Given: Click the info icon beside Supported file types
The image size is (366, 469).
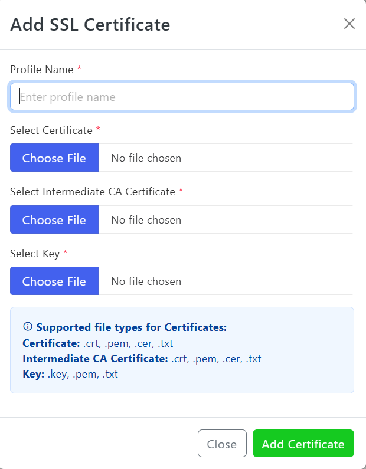Looking at the screenshot, I should click(x=27, y=327).
